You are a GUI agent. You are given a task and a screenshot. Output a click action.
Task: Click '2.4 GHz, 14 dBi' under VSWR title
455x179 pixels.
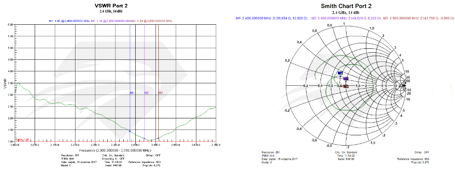(111, 11)
